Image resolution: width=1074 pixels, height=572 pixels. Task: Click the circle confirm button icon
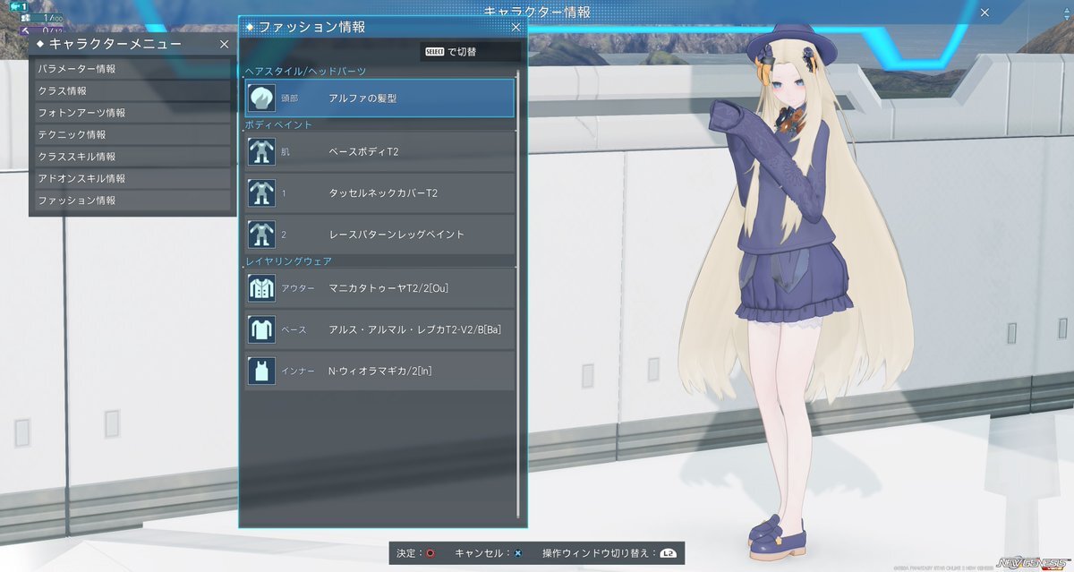pos(430,553)
